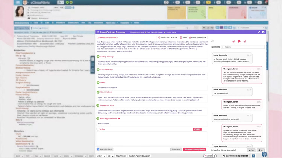The image size is (282, 158).
Task: Click the Treatment button
Action: pos(176,149)
